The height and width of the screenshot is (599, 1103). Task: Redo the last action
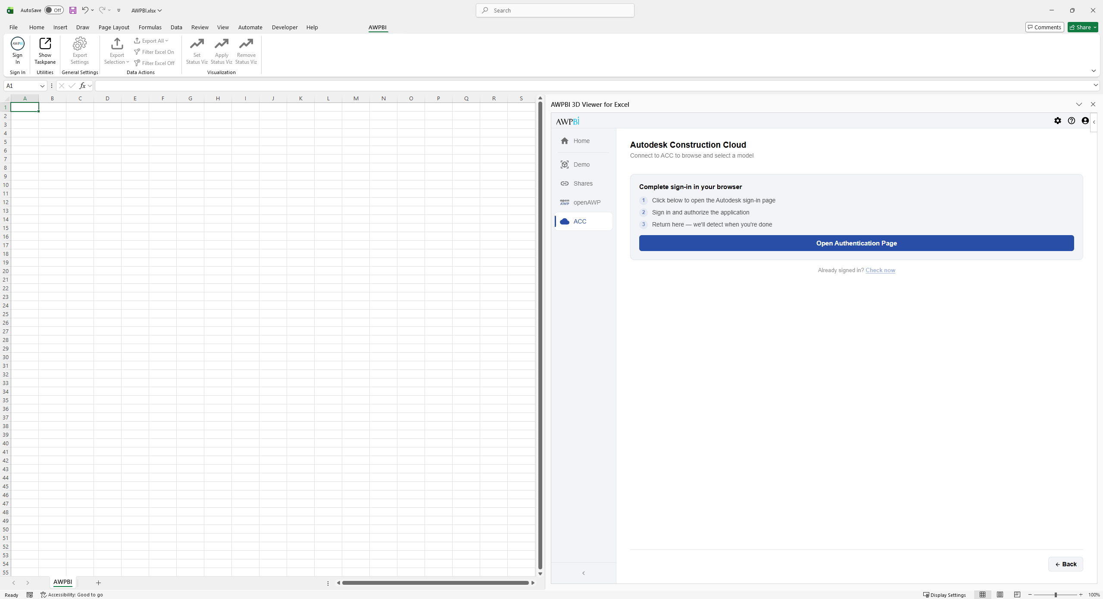tap(102, 10)
